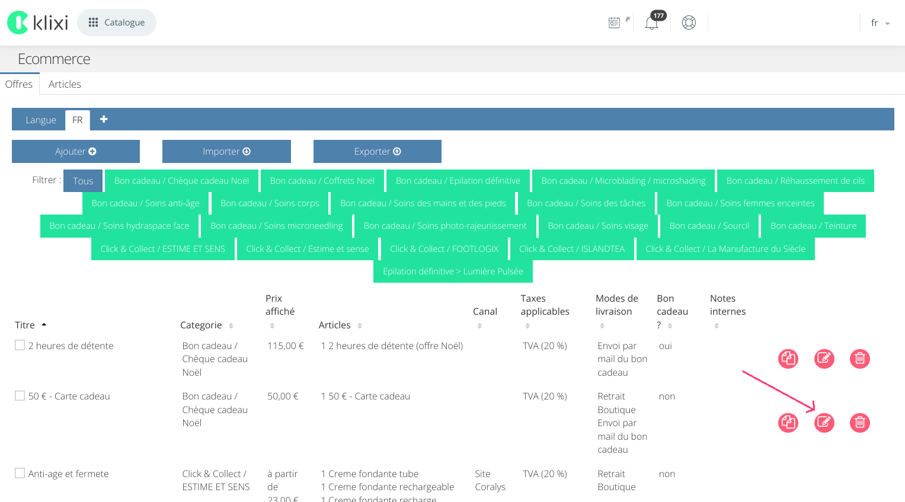This screenshot has height=502, width=905.
Task: Filter by Tous
Action: click(83, 181)
